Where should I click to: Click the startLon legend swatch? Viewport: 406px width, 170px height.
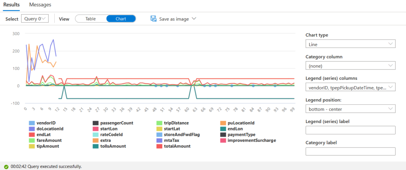(x=96, y=128)
